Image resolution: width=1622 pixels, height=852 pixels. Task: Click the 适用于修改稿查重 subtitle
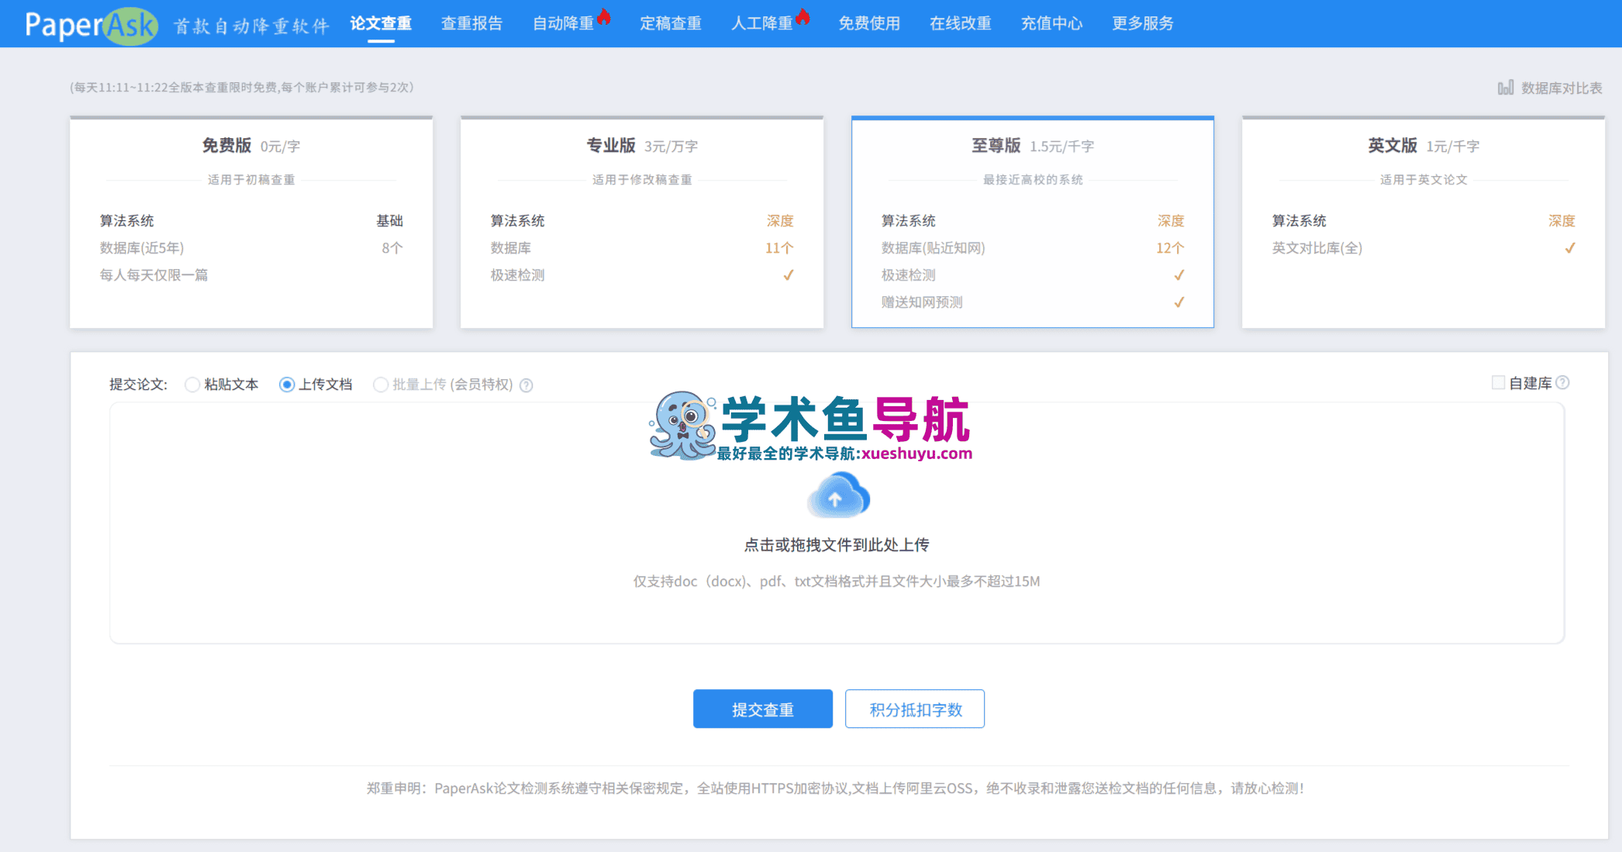(x=642, y=180)
